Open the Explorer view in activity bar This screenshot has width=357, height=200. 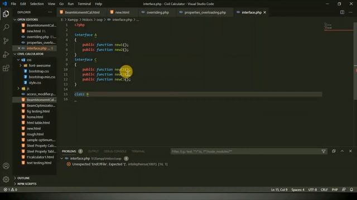coord(6,13)
